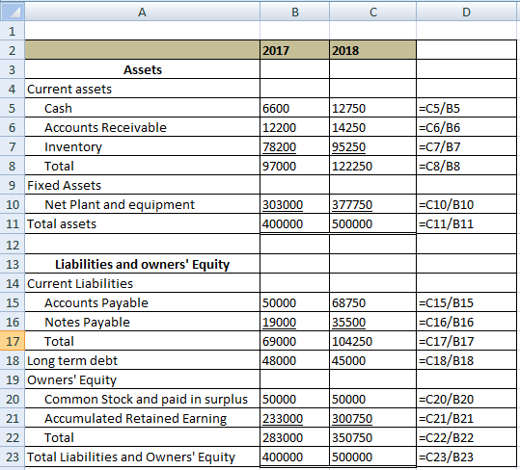Click Accumulated Retained Earning 2017 value

(295, 418)
